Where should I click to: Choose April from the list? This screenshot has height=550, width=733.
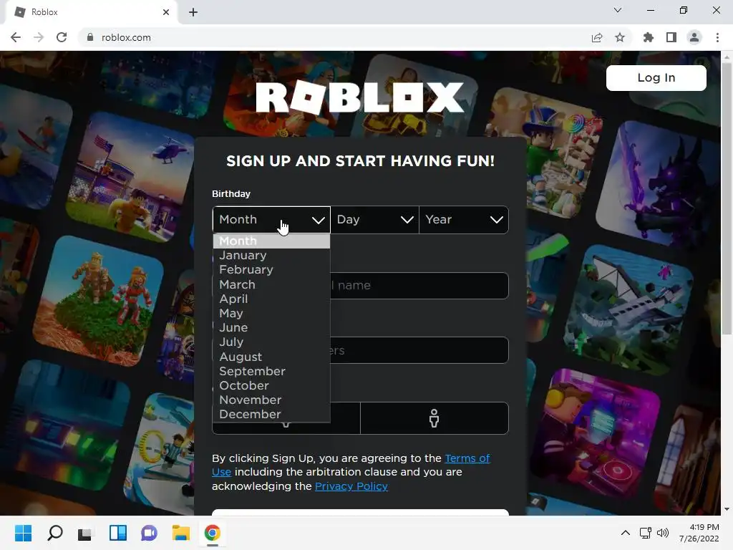pos(271,299)
